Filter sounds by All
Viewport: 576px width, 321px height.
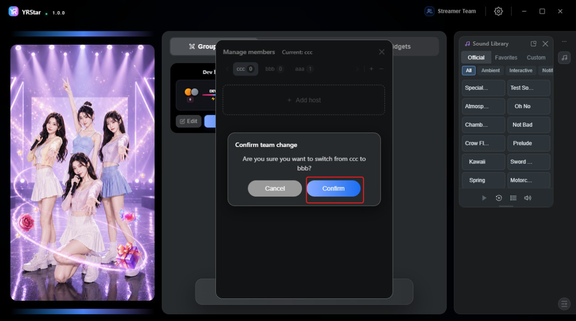pos(469,70)
